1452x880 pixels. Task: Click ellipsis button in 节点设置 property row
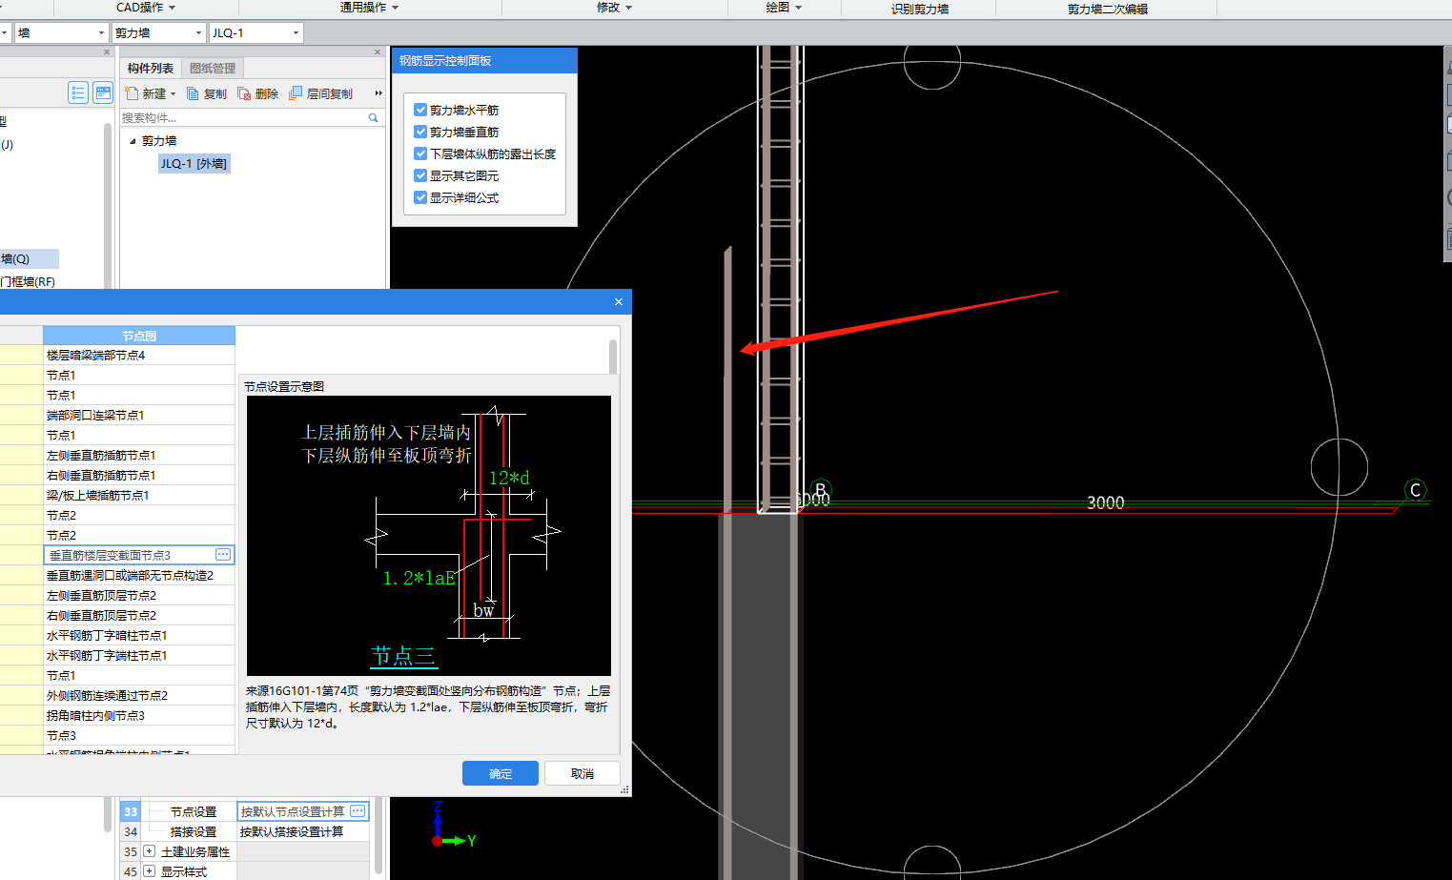[358, 811]
